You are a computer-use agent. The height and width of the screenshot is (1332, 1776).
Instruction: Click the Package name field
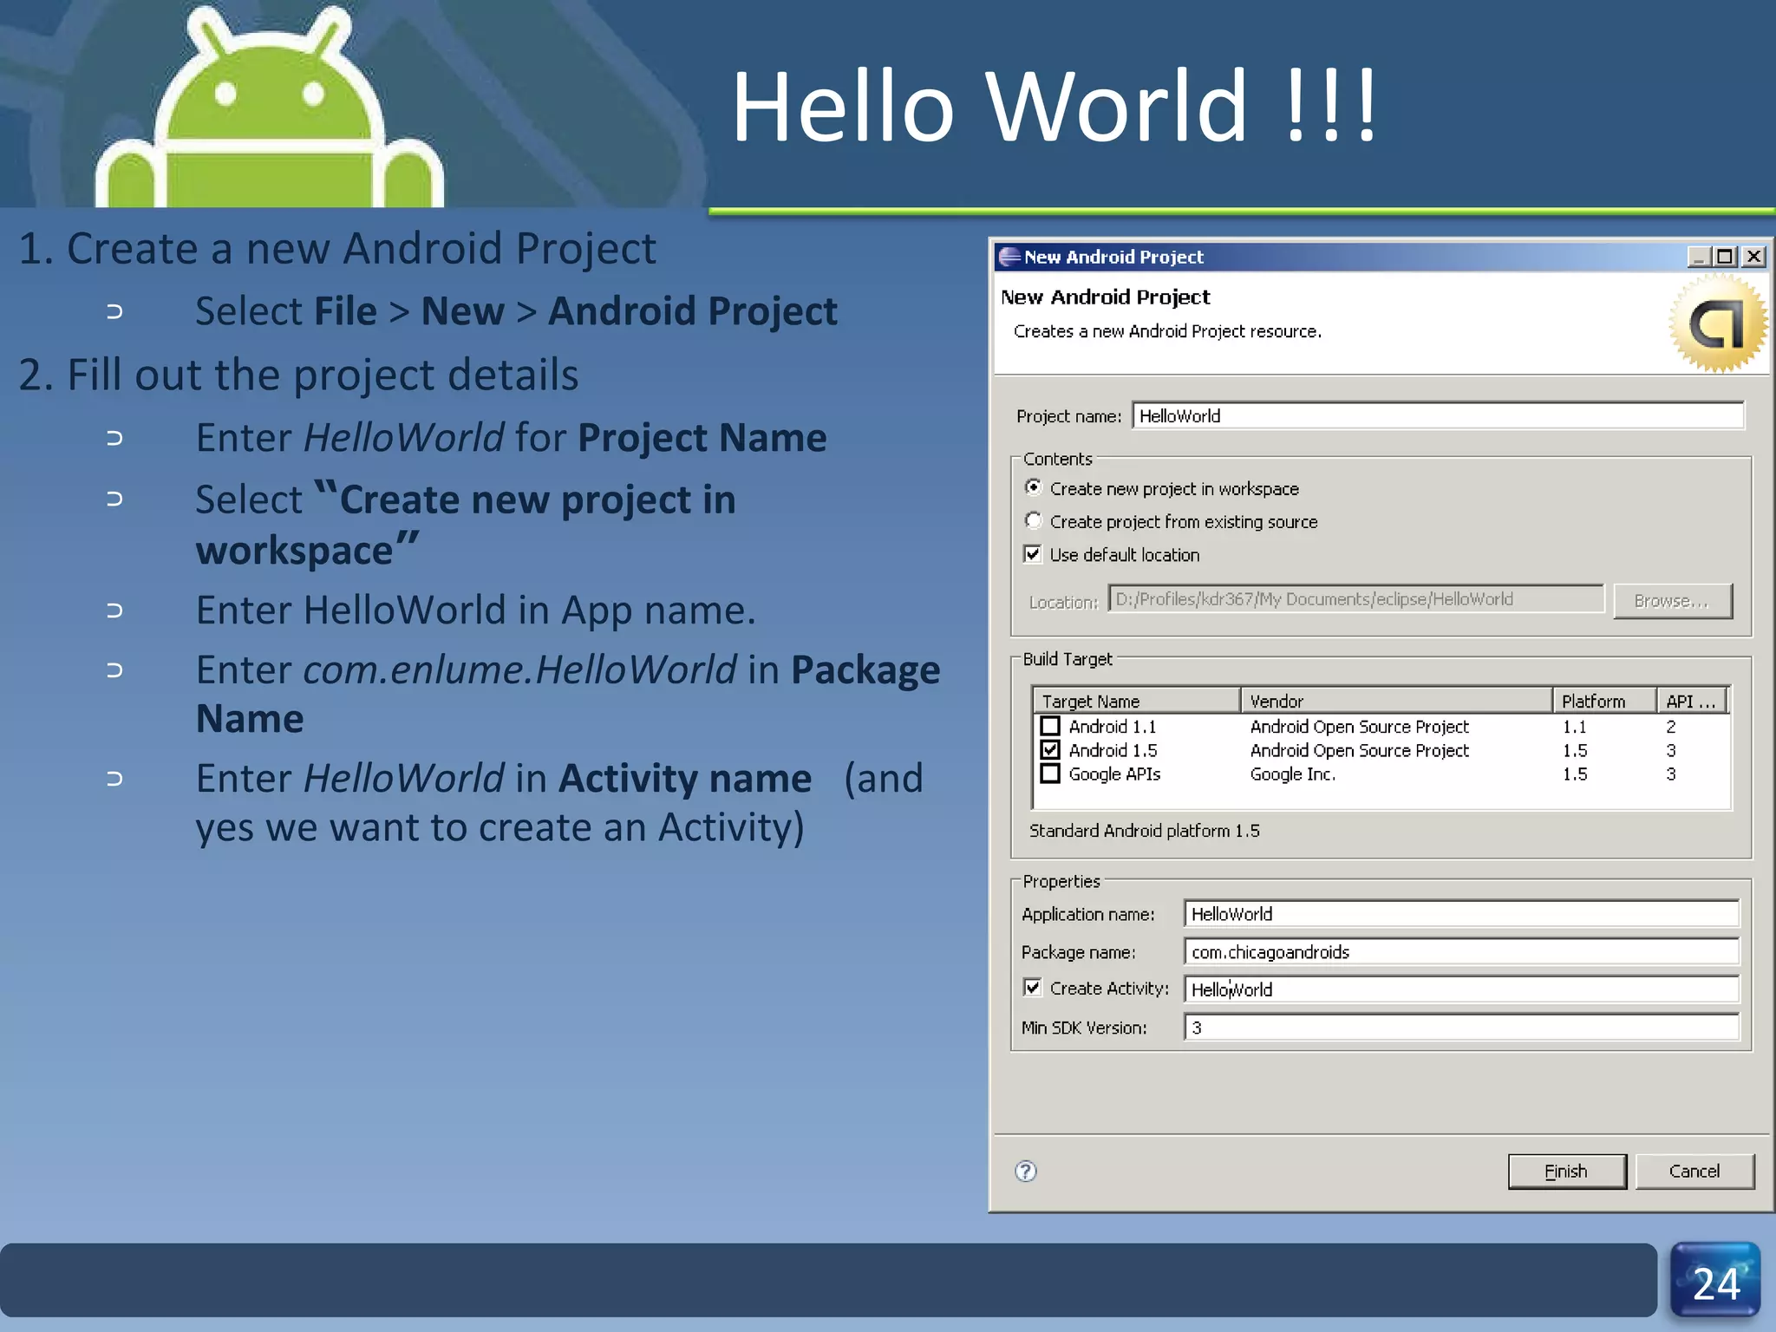coord(1461,952)
